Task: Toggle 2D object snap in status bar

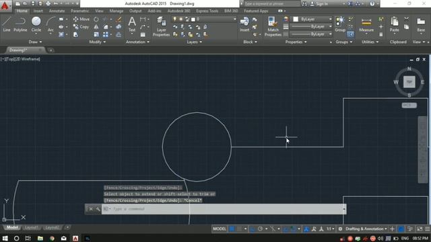Action: pos(293,229)
